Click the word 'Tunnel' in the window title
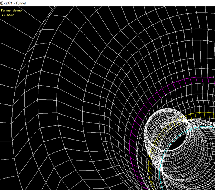 [x=25, y=3]
